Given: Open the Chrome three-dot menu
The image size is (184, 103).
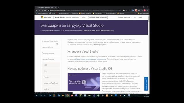Looking at the screenshot, I should pos(147,10).
